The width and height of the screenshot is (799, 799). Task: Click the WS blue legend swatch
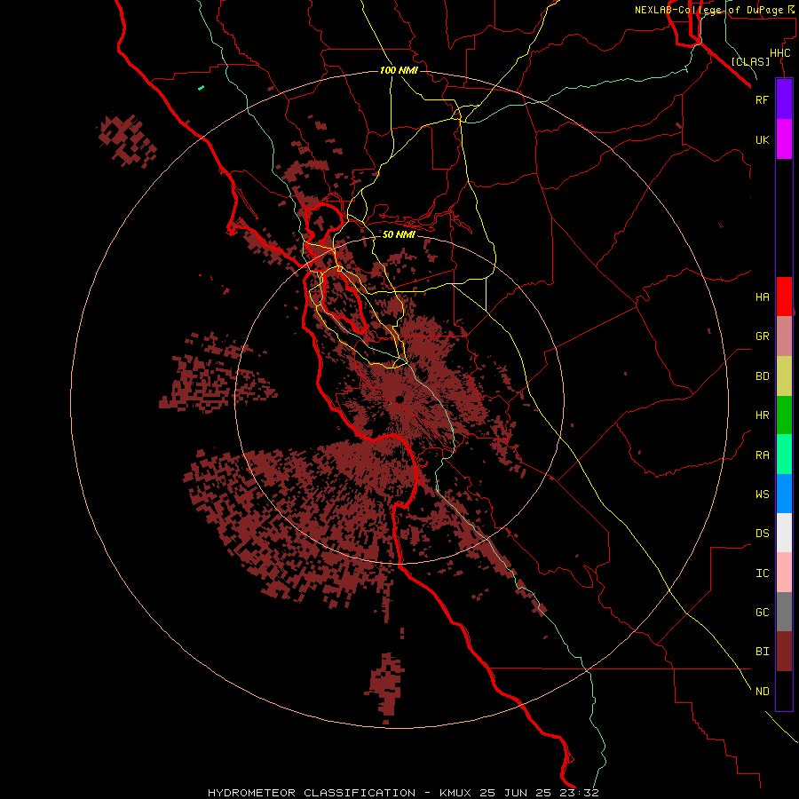(784, 494)
